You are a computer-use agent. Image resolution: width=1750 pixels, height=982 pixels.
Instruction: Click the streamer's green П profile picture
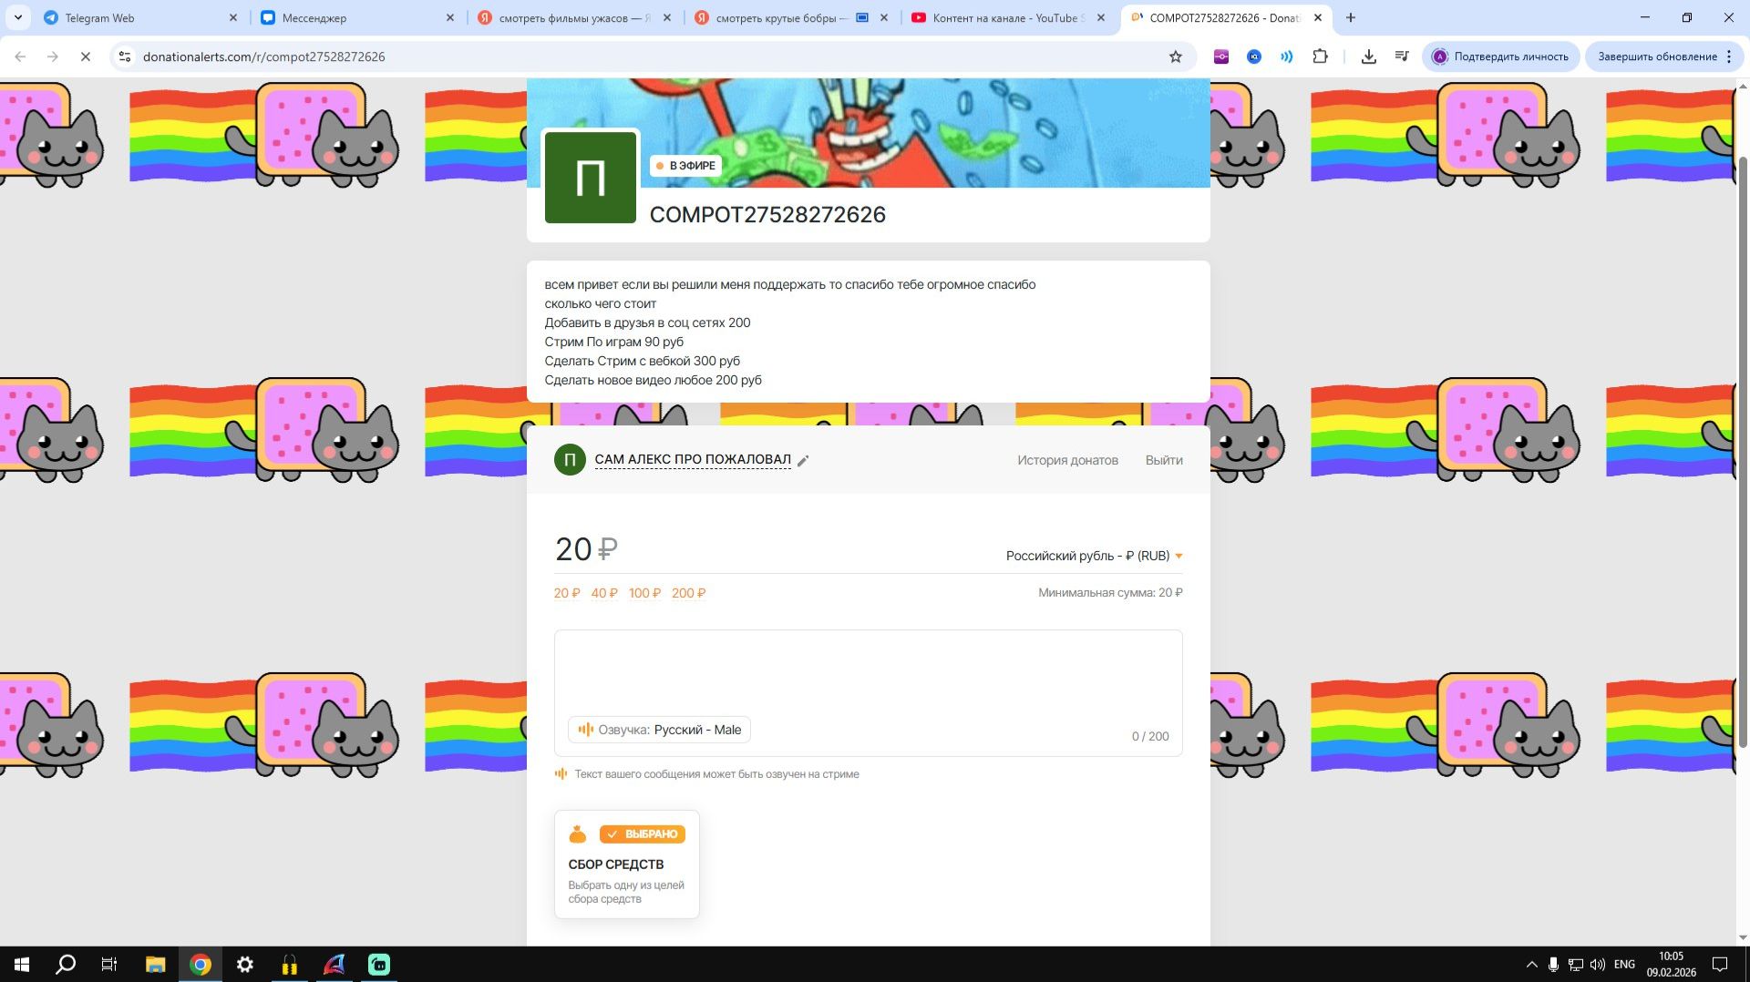tap(591, 178)
